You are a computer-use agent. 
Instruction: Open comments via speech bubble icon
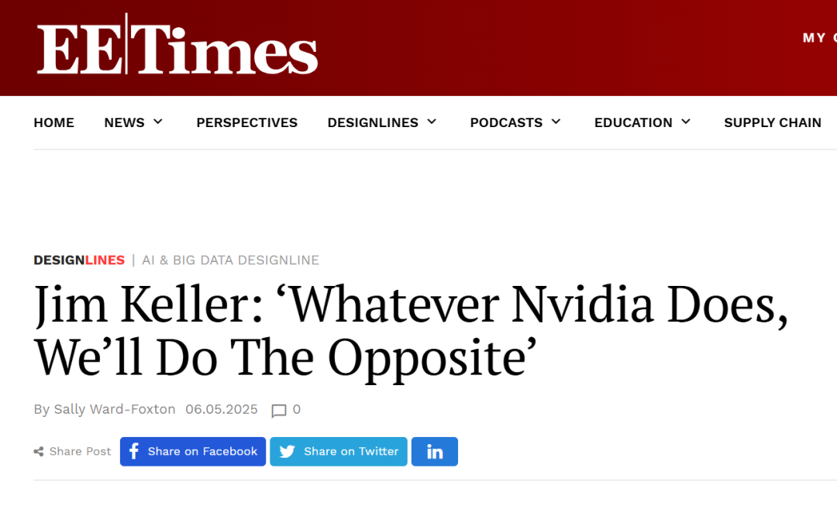point(279,410)
